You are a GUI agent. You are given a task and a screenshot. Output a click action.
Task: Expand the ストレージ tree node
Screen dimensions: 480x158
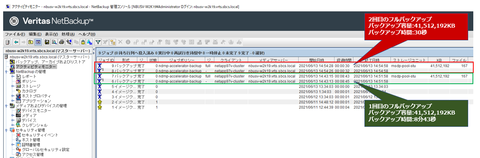pyautogui.click(x=13, y=86)
